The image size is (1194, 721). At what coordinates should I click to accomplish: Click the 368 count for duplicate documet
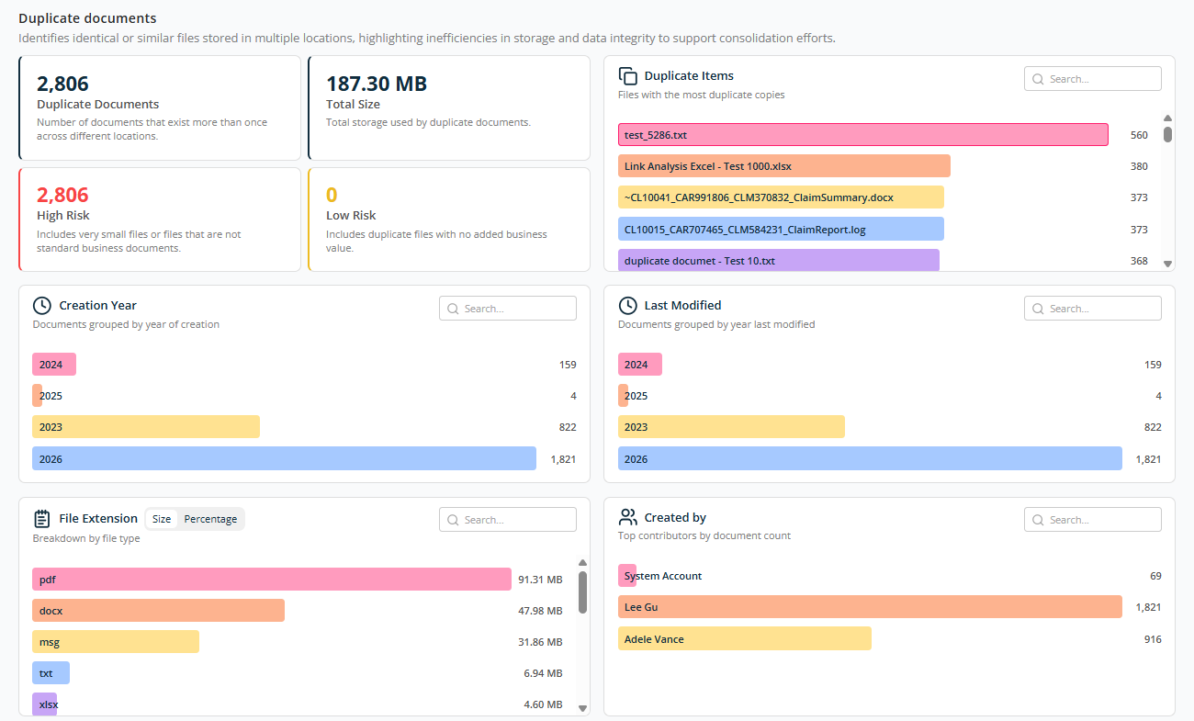tap(1139, 261)
